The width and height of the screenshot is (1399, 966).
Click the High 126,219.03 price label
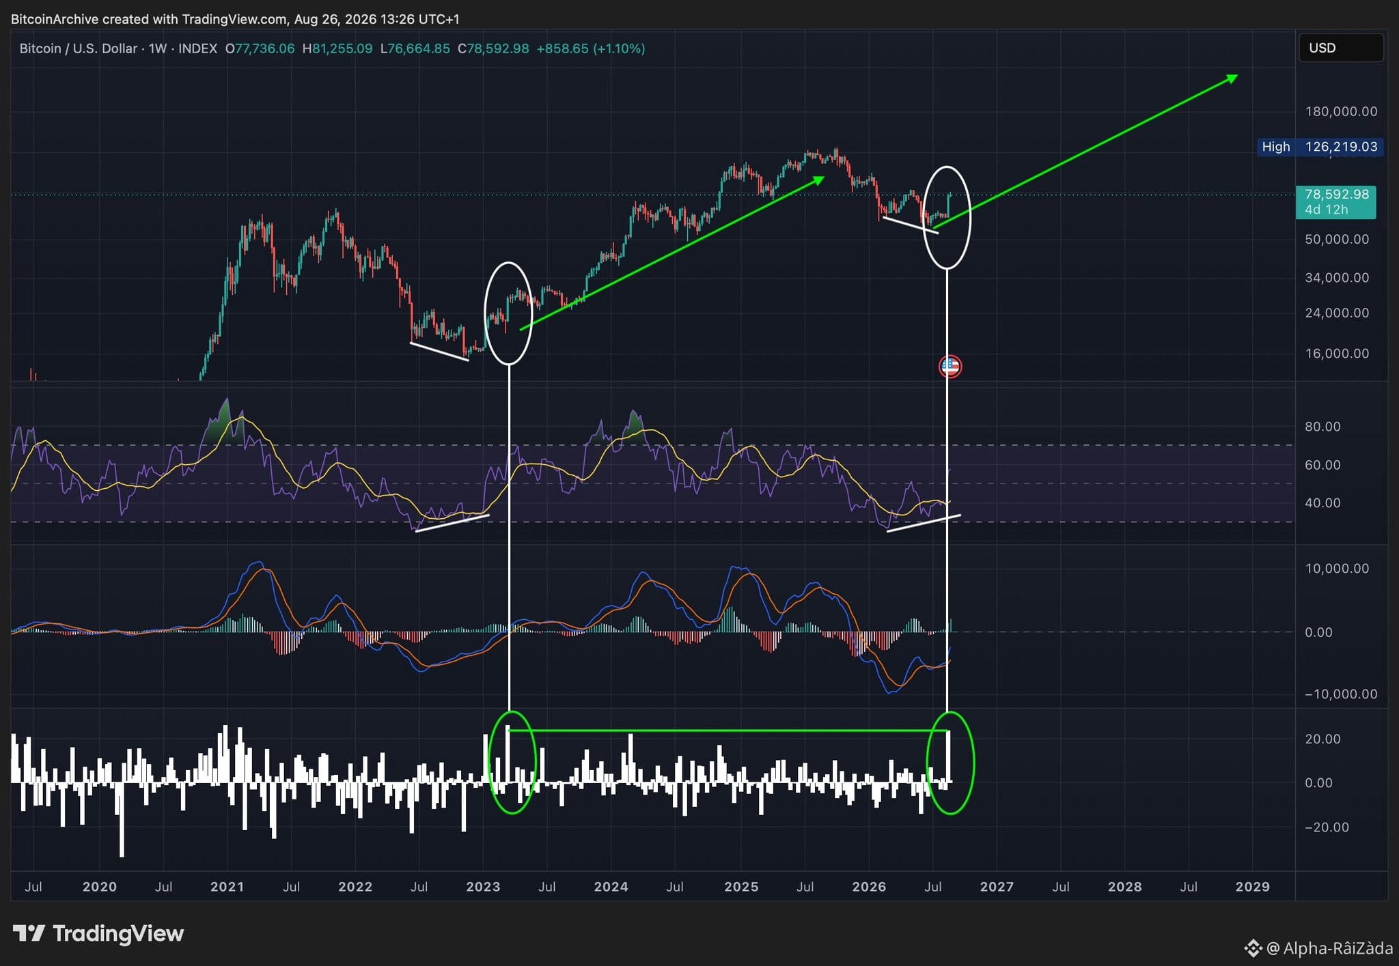(1320, 147)
